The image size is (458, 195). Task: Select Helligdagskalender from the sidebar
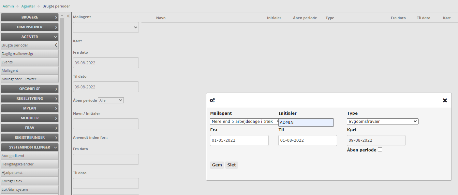[18, 164]
